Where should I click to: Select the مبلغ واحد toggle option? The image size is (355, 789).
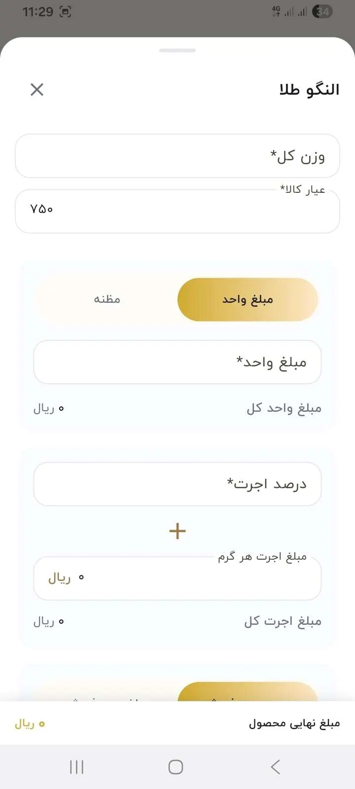pyautogui.click(x=248, y=299)
